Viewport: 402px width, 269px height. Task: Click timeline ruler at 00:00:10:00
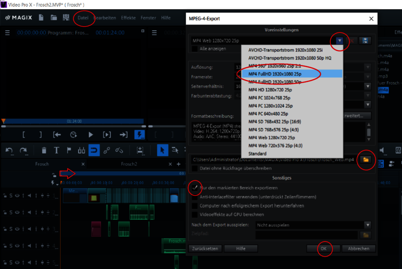pos(101,183)
